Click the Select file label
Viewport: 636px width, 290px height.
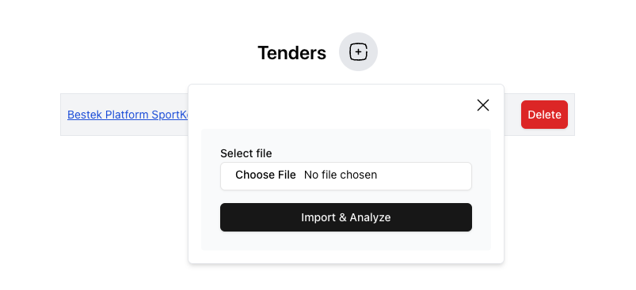(246, 154)
